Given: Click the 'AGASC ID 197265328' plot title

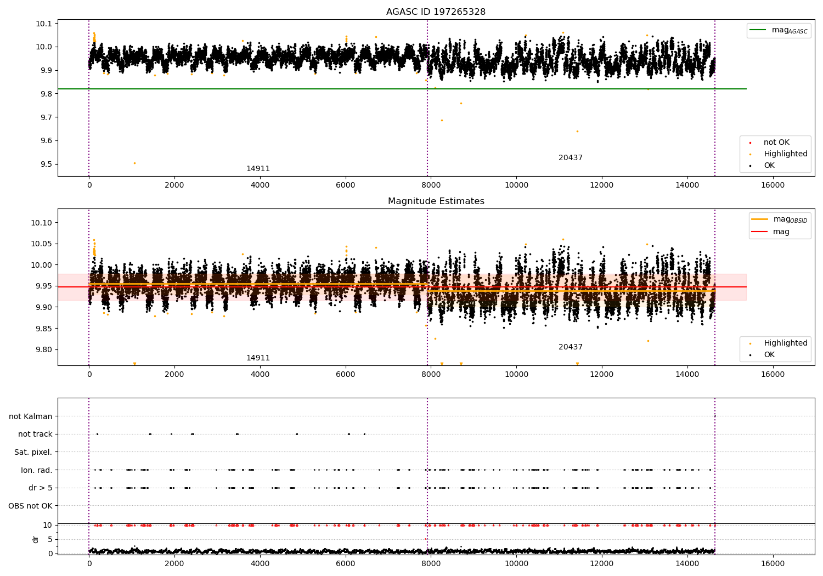Looking at the screenshot, I should tap(436, 12).
